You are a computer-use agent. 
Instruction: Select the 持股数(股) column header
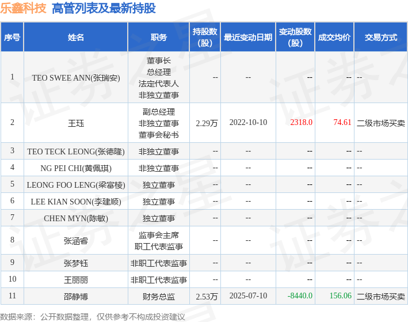tap(205, 37)
